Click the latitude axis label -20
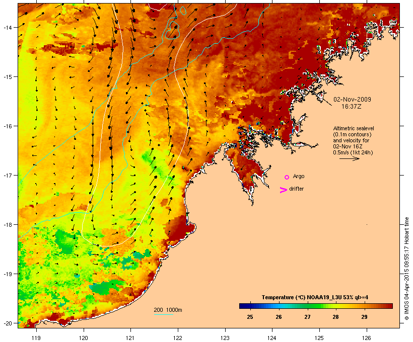 [7, 323]
